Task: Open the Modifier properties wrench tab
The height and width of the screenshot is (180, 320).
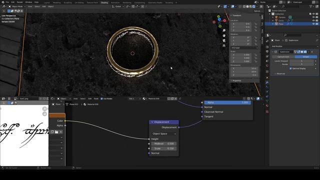Action: [x=267, y=82]
